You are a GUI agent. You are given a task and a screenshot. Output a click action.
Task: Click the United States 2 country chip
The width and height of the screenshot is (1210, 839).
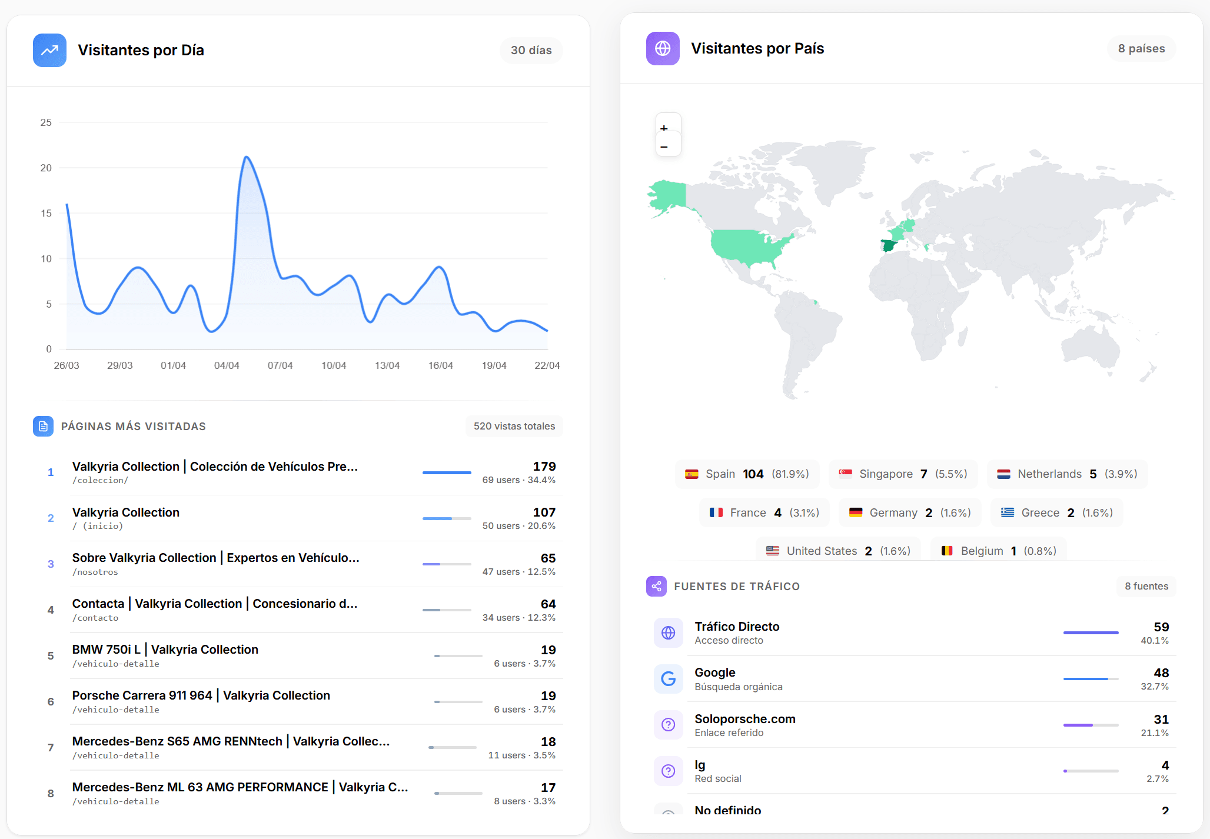point(839,550)
